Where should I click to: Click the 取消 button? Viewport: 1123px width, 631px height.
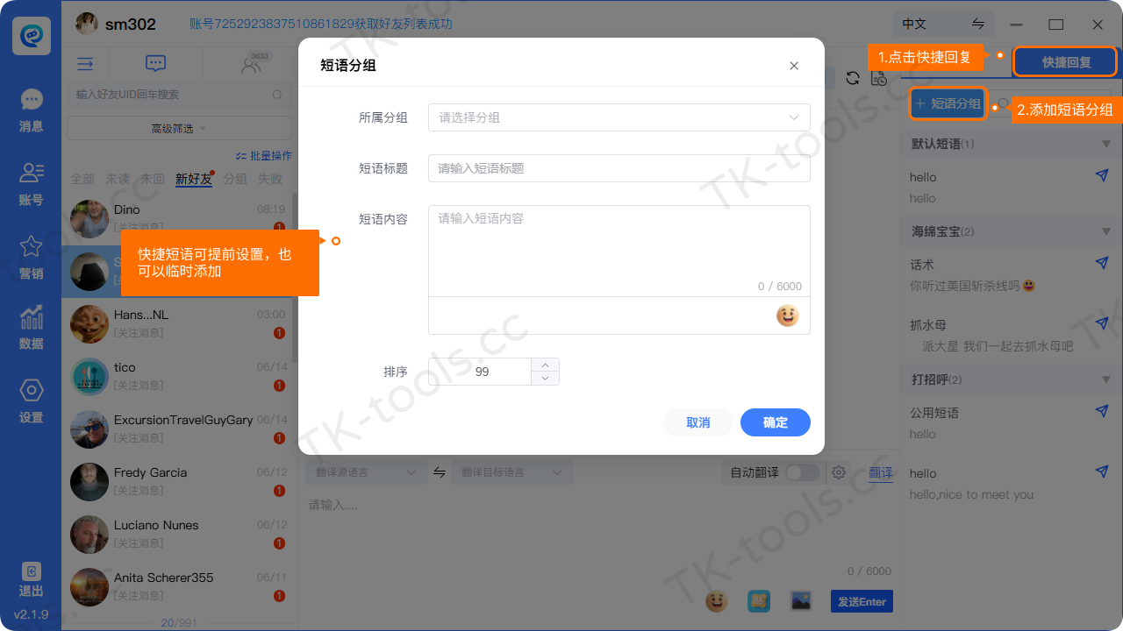coord(698,422)
